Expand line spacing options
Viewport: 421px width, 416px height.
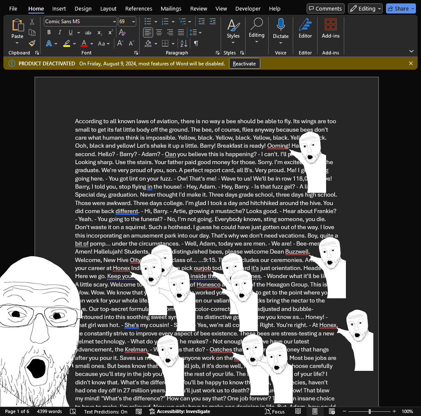coord(200,32)
